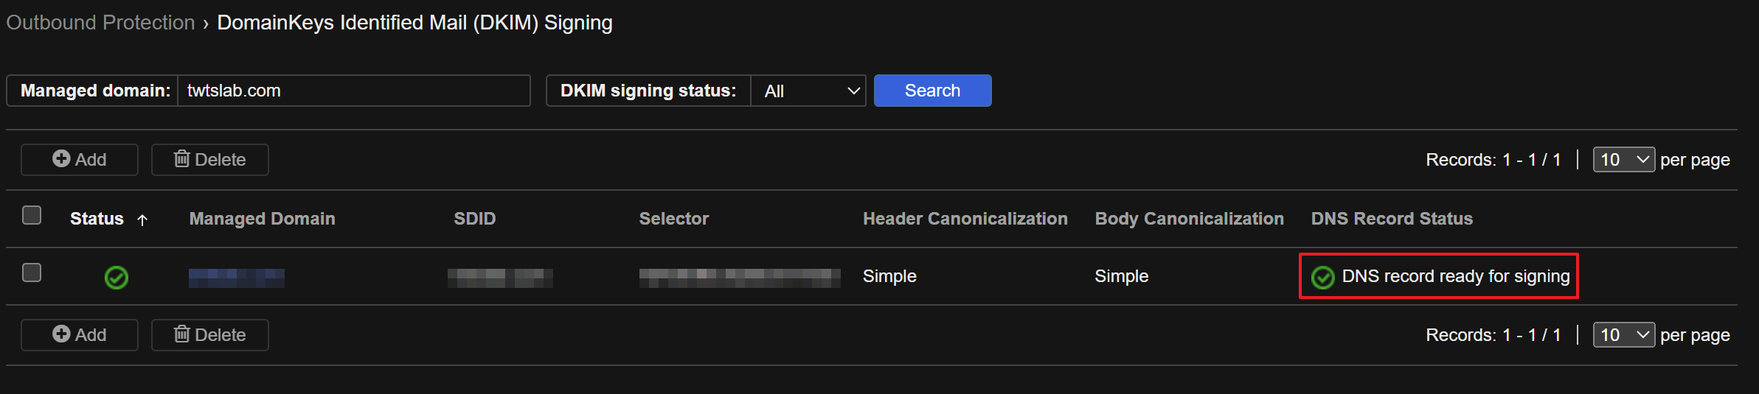The image size is (1759, 394).
Task: Click the Selector column header
Action: click(673, 219)
